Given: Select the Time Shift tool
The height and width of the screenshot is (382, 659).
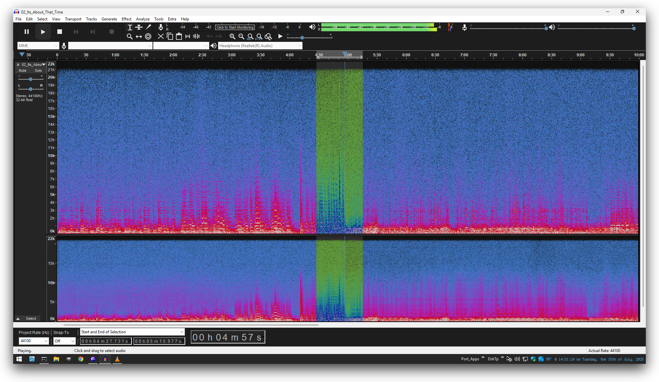Looking at the screenshot, I should pyautogui.click(x=139, y=37).
